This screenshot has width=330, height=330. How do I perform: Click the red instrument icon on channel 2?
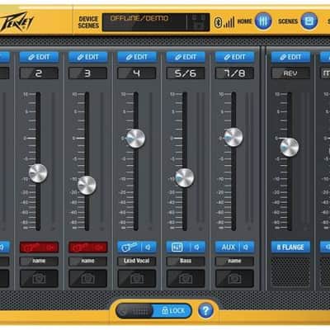[32, 247]
